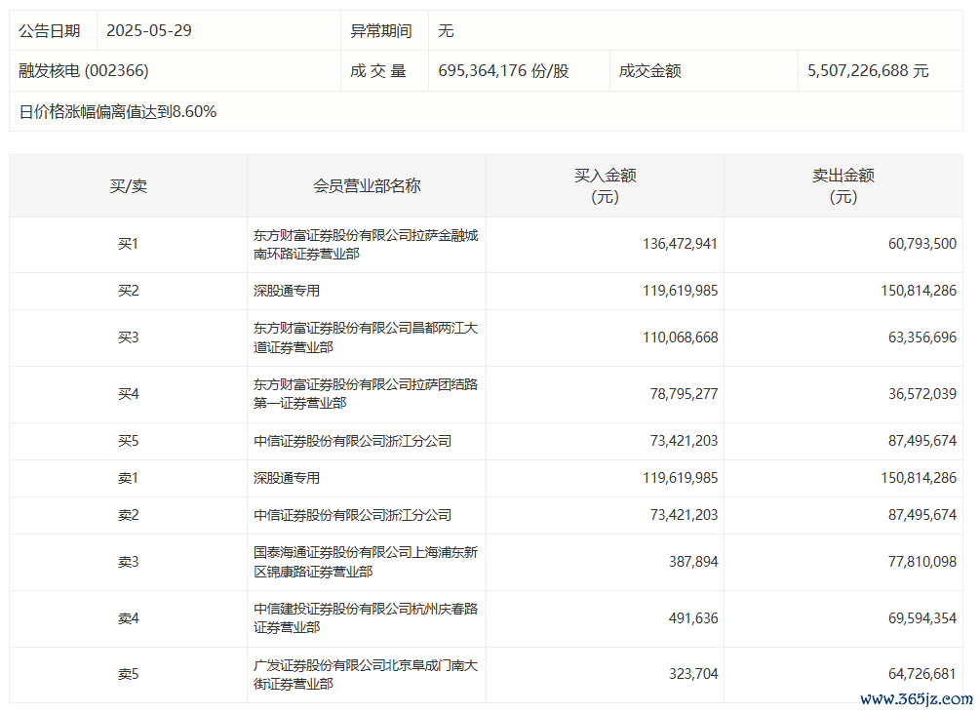The height and width of the screenshot is (714, 980).
Task: Click the '会员营业部名称' column header
Action: pos(367,185)
